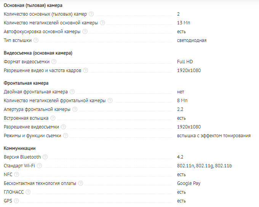The width and height of the screenshot is (259, 207).
Task: Open help icon beside Разрешение видеосъемки
Action: coord(64,127)
